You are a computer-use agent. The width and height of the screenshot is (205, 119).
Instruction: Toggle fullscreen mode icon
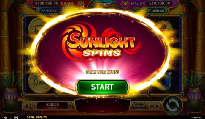click(x=16, y=118)
